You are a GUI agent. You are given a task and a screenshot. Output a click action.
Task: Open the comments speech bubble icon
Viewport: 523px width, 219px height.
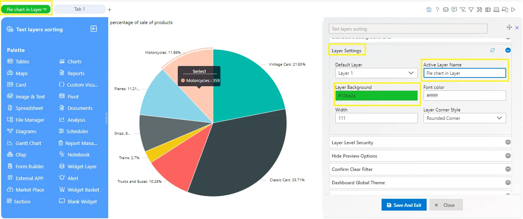(x=454, y=10)
